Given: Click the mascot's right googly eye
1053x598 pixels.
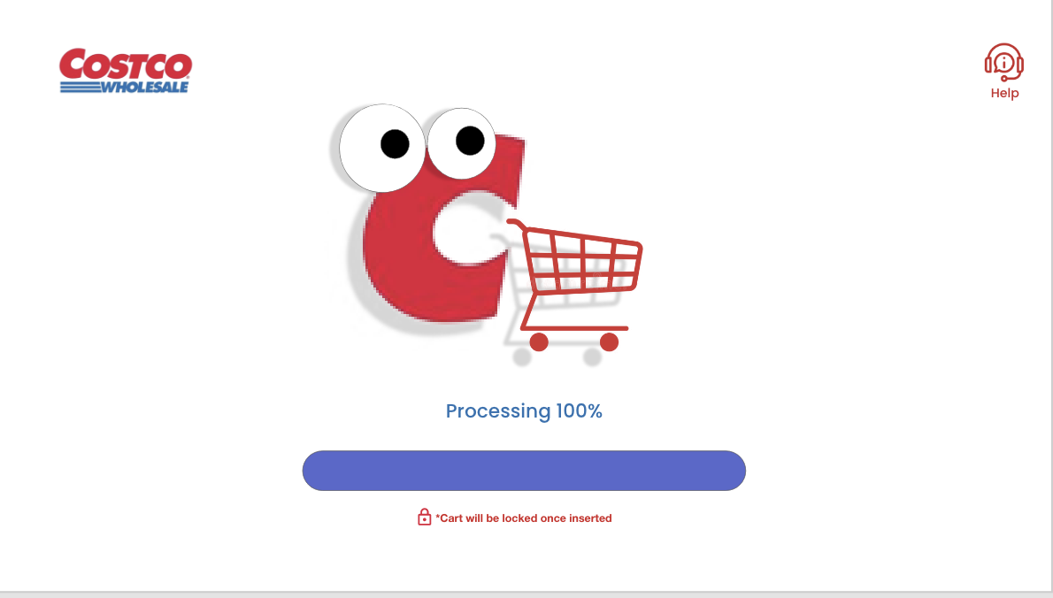Looking at the screenshot, I should click(461, 143).
